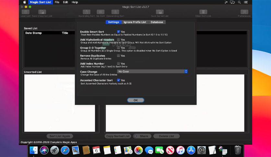Click the Load List toolbar icon
This screenshot has width=271, height=157.
[25, 12]
